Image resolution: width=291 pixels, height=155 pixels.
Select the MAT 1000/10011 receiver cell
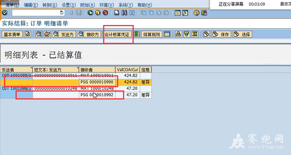(97, 75)
